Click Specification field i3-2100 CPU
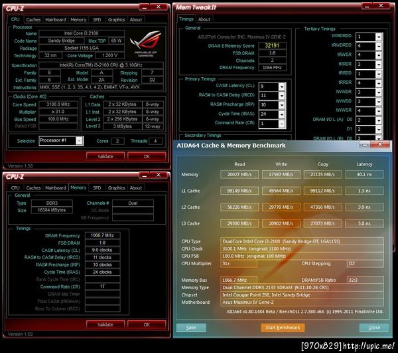This screenshot has width=398, height=353. (x=101, y=65)
